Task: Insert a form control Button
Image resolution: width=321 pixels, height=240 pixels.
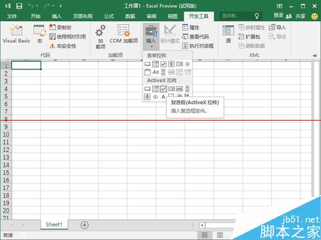Action: click(148, 64)
